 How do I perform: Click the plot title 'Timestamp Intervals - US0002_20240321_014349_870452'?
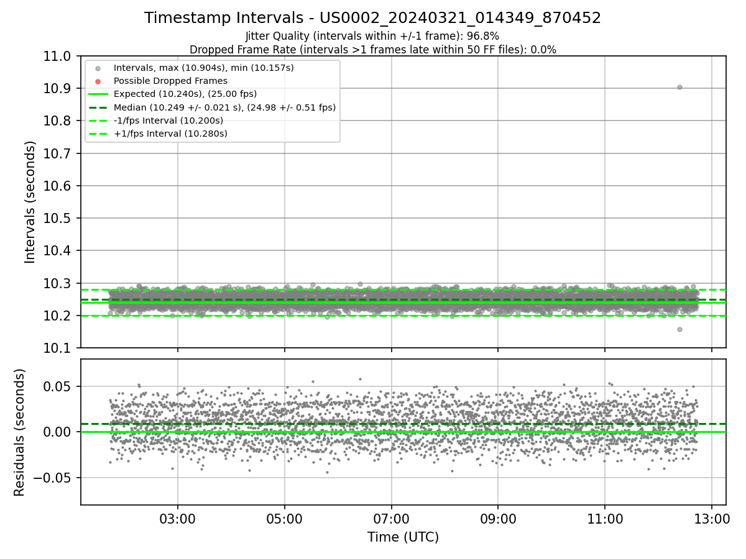[x=372, y=18]
